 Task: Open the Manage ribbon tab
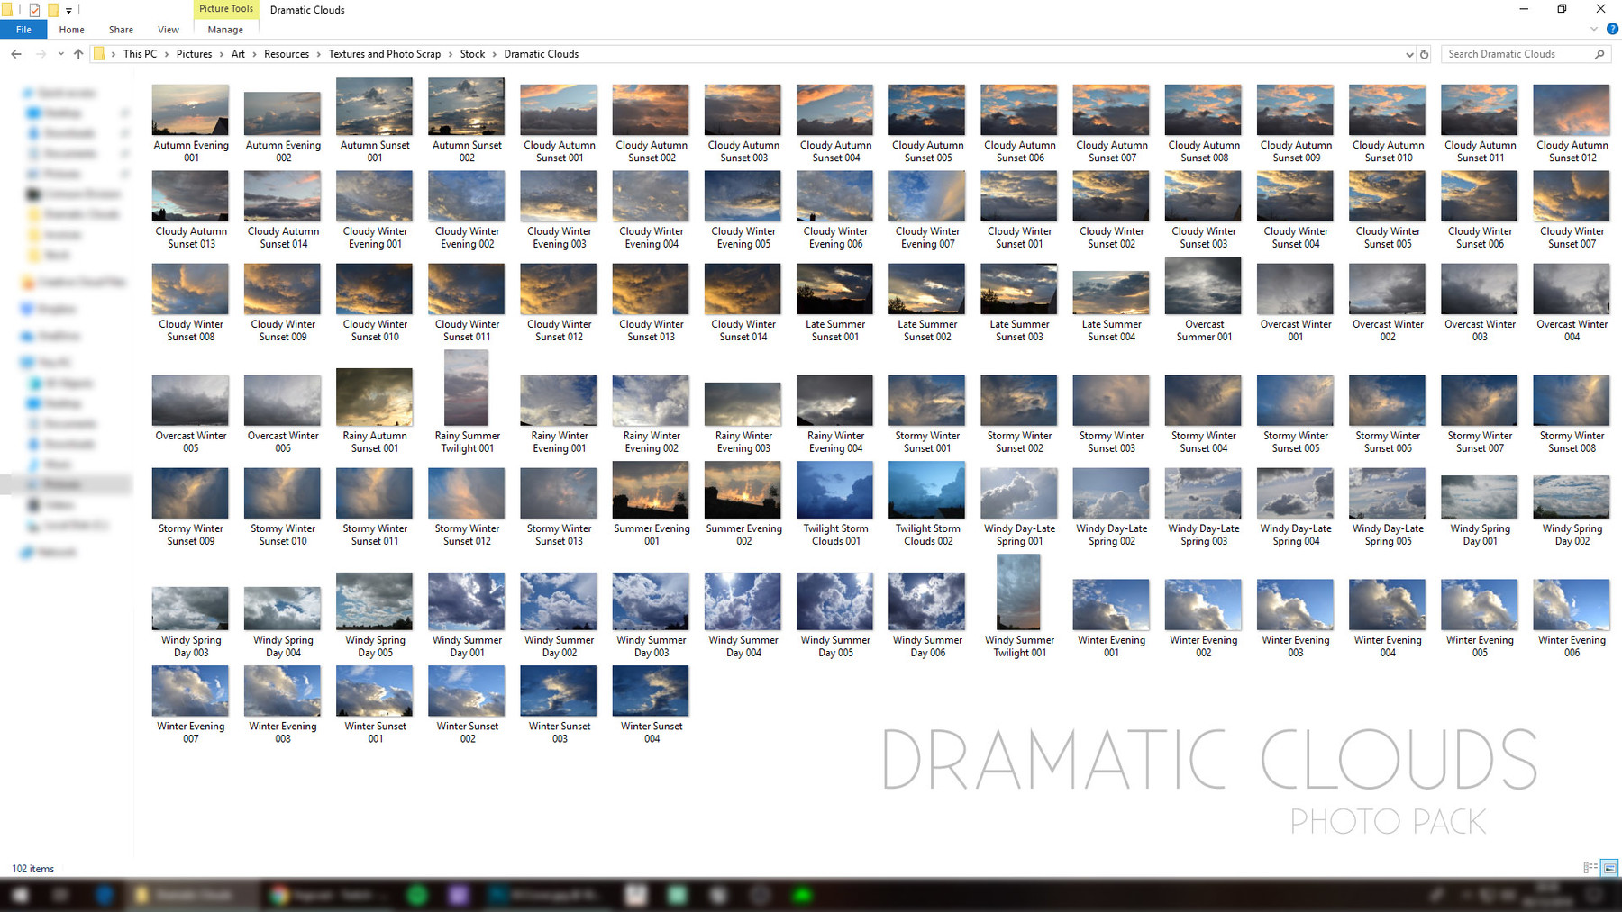point(225,30)
